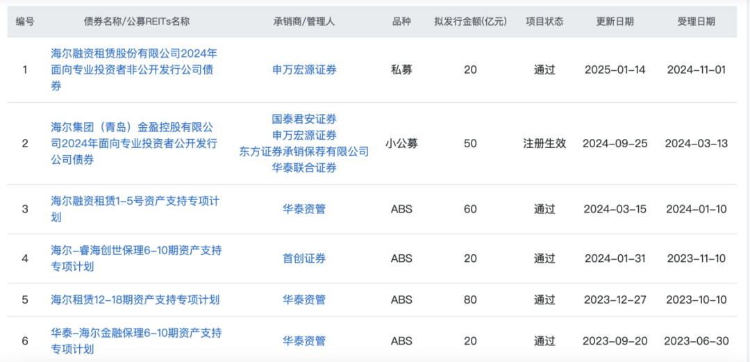Open 海尔租赁12-18期资产支持专项计划 link
The image size is (750, 362).
point(135,299)
